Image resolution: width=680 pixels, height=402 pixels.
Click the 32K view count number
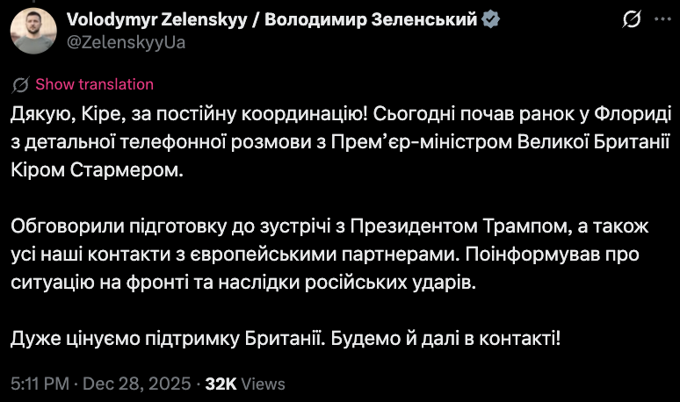point(220,384)
